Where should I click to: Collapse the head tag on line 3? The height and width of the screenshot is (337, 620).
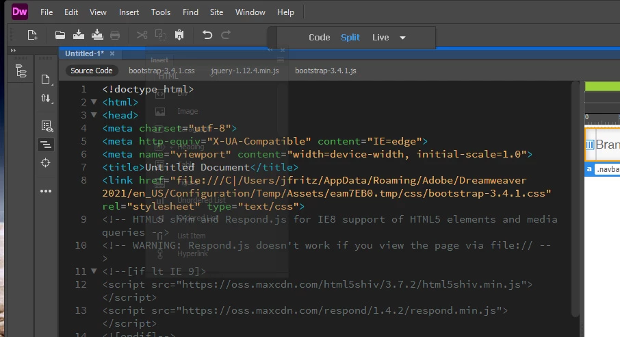94,115
